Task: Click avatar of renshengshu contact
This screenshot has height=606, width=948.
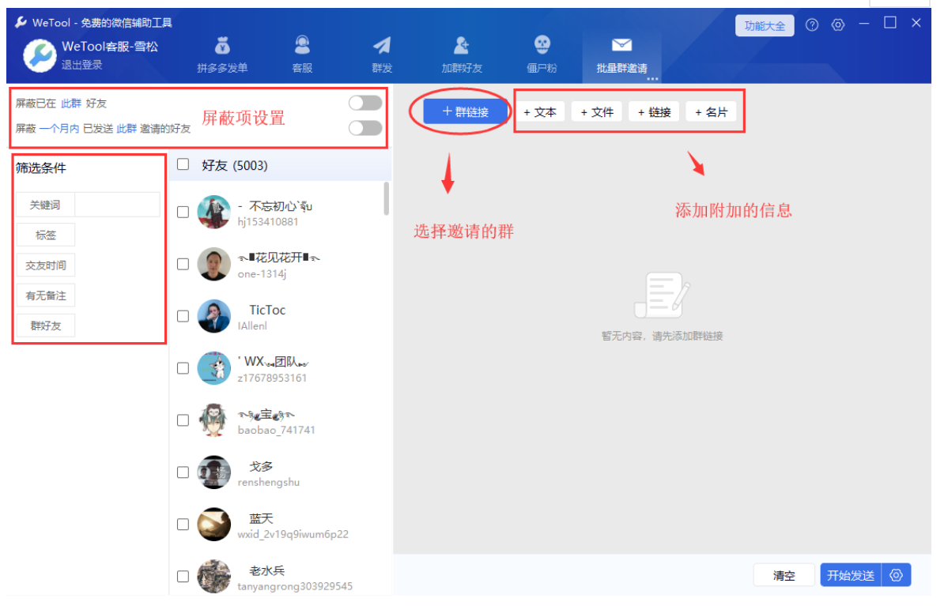Action: pos(214,472)
